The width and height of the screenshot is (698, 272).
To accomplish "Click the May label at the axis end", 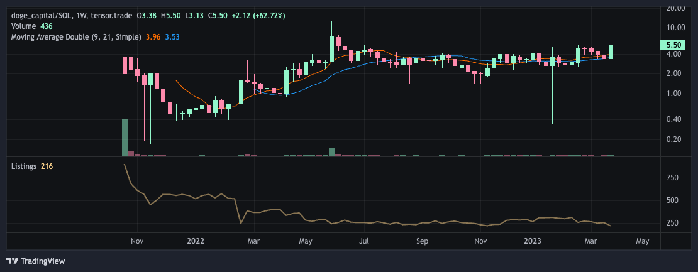I will coord(643,241).
